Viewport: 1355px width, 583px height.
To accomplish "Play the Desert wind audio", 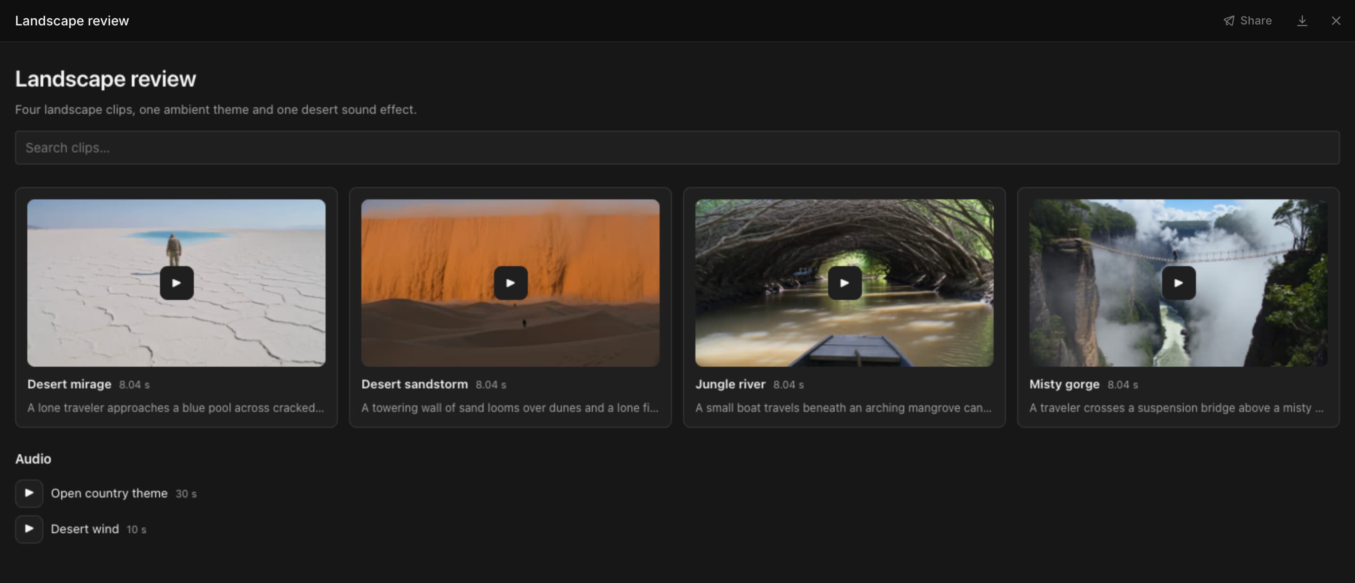I will (29, 529).
